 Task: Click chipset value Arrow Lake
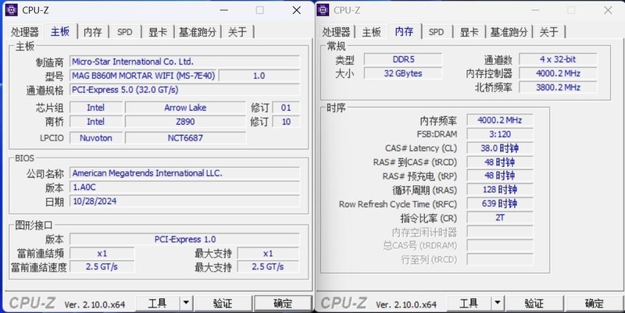click(185, 108)
